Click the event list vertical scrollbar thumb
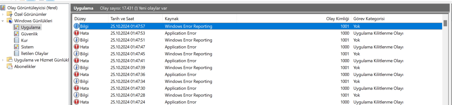Image resolution: width=452 pixels, height=105 pixels. 445,23
